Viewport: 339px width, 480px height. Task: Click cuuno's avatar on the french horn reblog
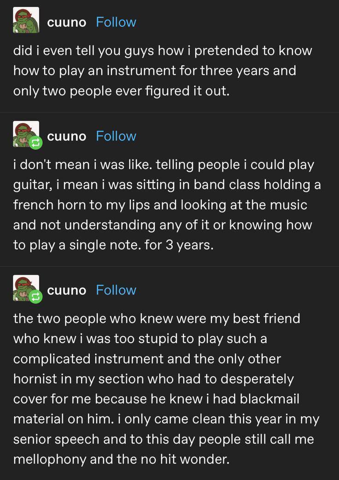24,132
